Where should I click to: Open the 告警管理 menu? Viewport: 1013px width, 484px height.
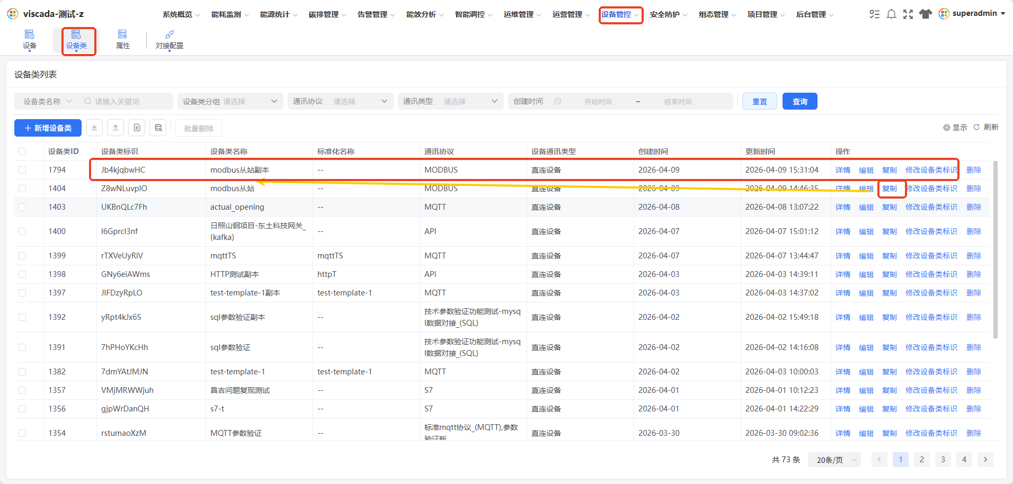coord(376,14)
